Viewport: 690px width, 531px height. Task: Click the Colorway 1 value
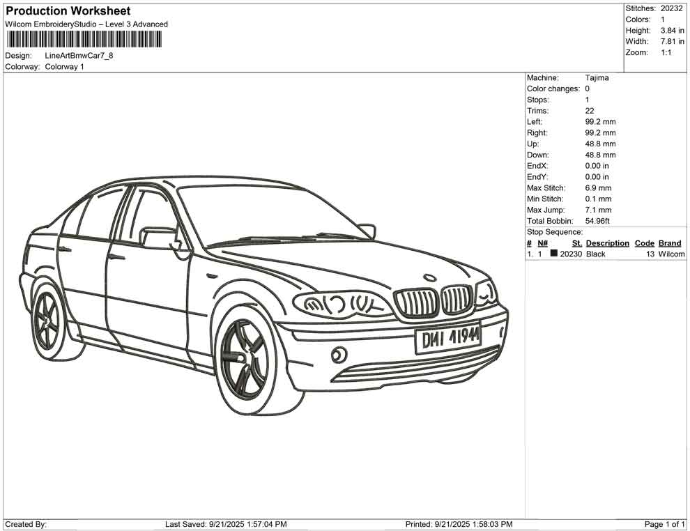(x=64, y=67)
